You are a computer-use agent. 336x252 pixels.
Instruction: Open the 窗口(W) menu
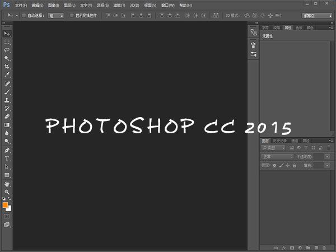pyautogui.click(x=168, y=6)
